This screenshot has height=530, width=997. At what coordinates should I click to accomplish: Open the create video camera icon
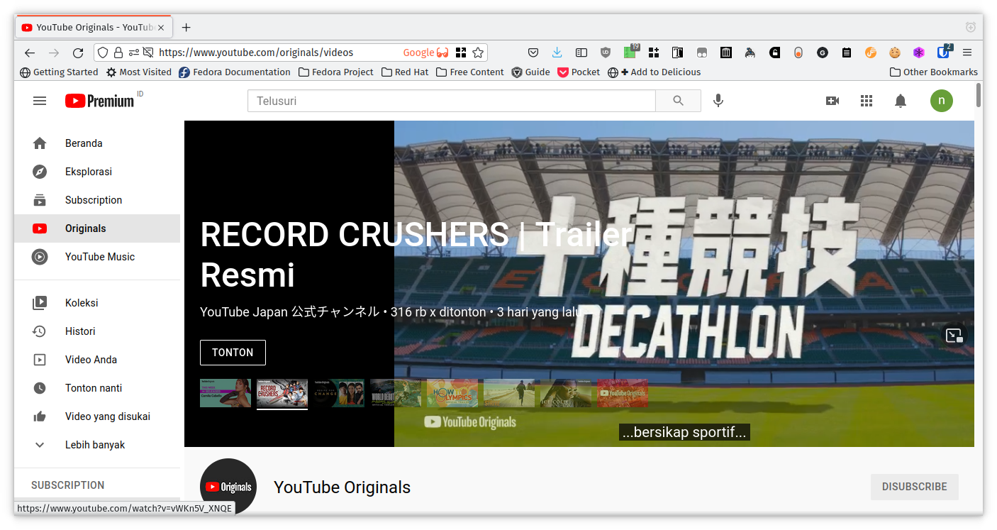(832, 101)
